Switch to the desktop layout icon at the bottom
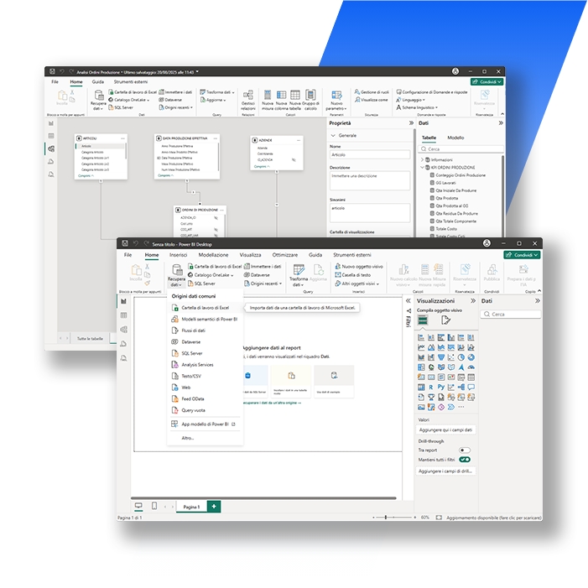Viewport: 588px width, 588px height. click(138, 507)
